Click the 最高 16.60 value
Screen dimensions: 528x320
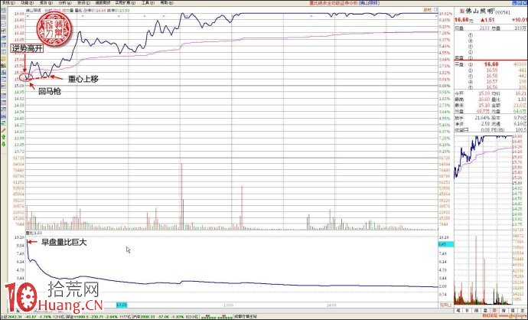point(484,100)
